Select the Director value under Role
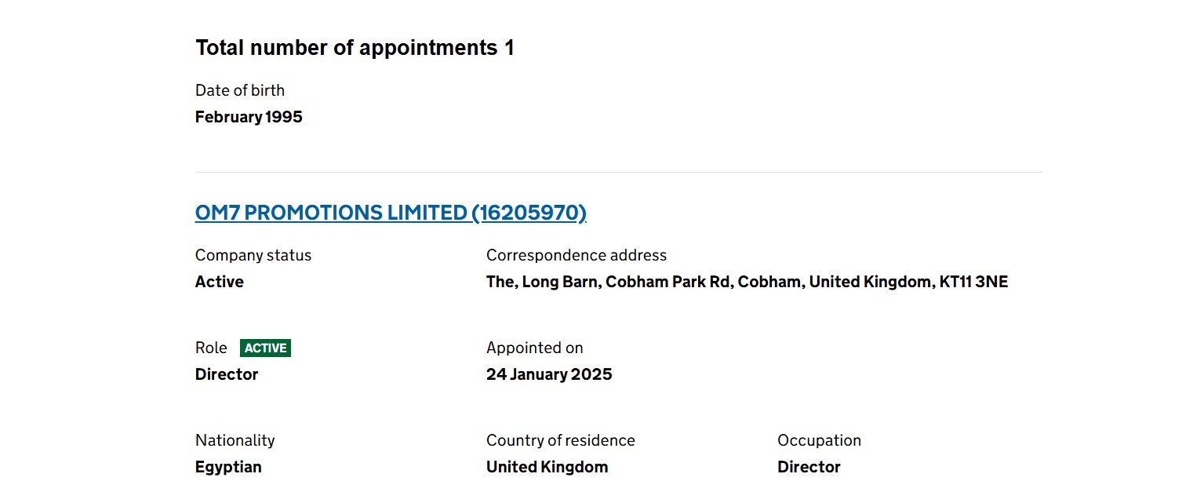The height and width of the screenshot is (503, 1204). click(227, 374)
